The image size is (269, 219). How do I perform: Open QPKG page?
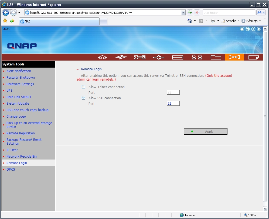(x=11, y=170)
